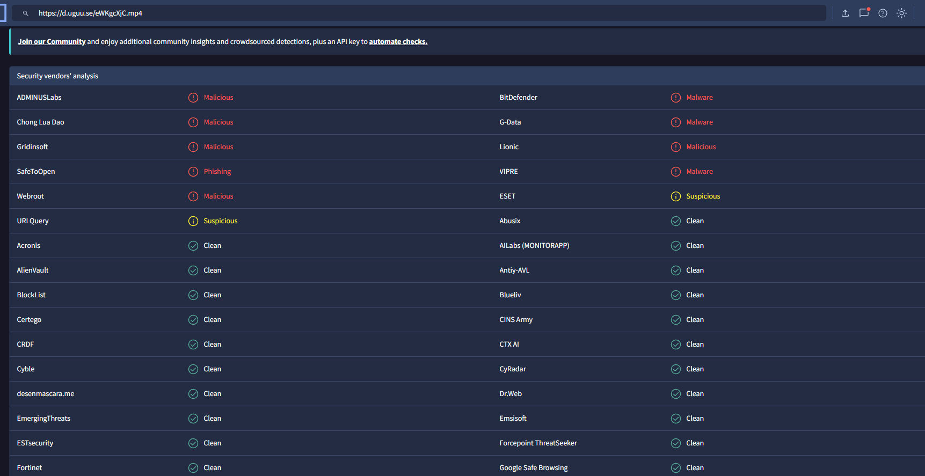Click G-Data red alert icon
Screen dimensions: 925x476
[x=676, y=122]
